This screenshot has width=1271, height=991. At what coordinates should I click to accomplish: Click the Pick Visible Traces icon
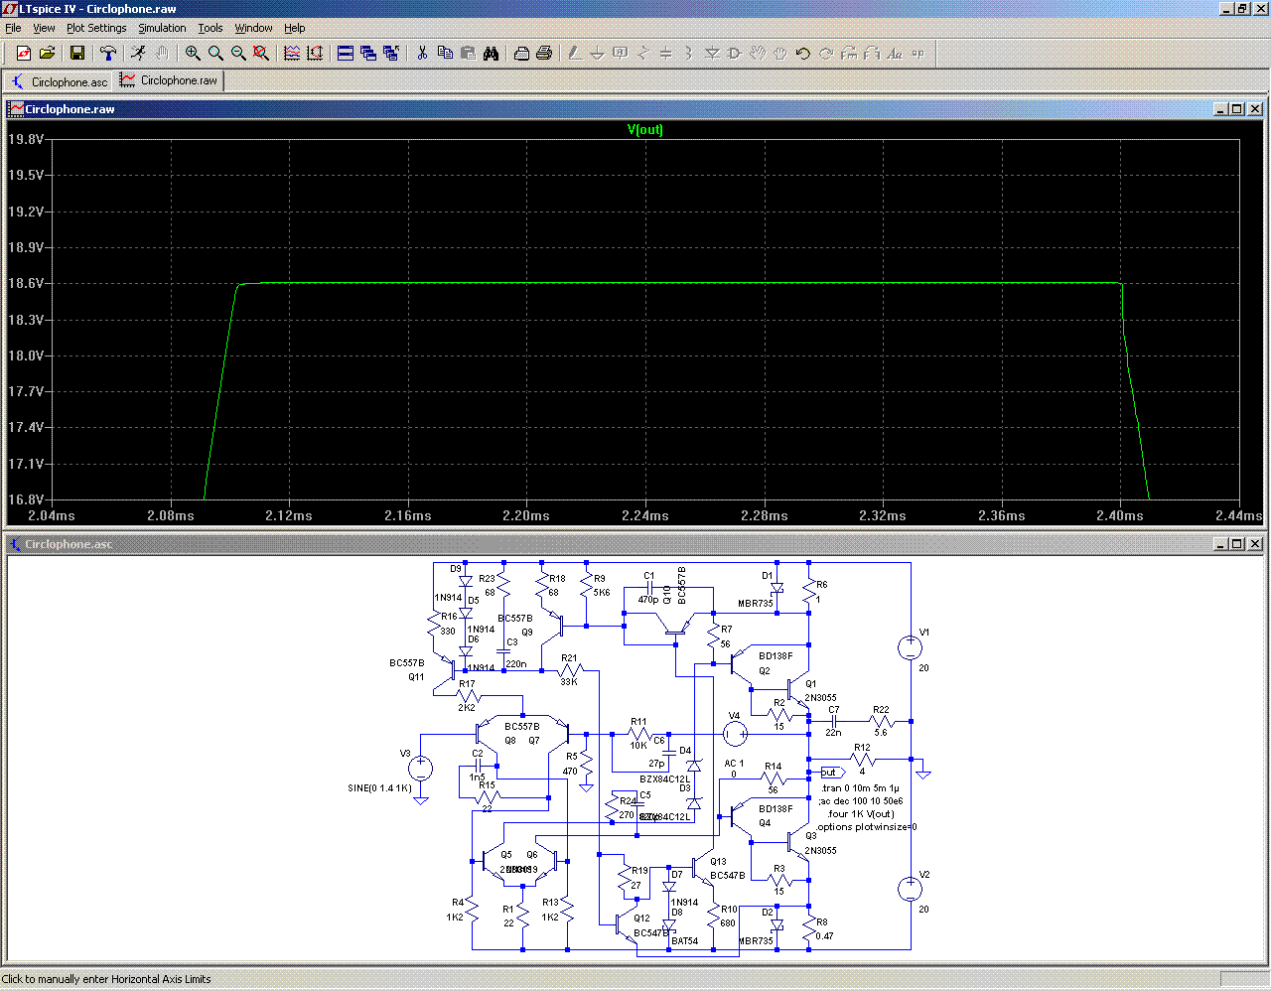point(292,54)
